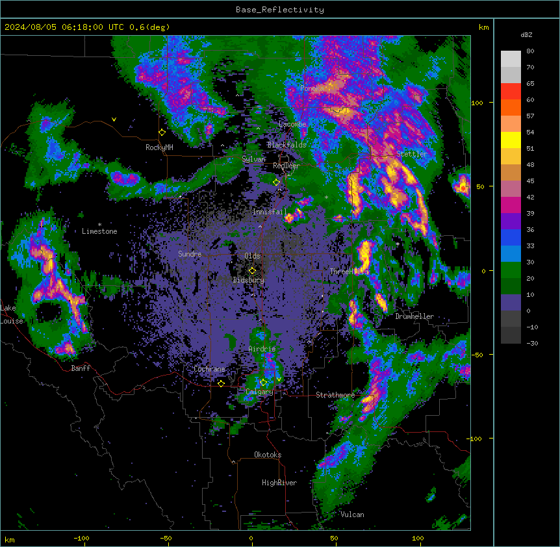Click the Base_Reflectivity title
Screen dimensions: 560x547
point(280,10)
